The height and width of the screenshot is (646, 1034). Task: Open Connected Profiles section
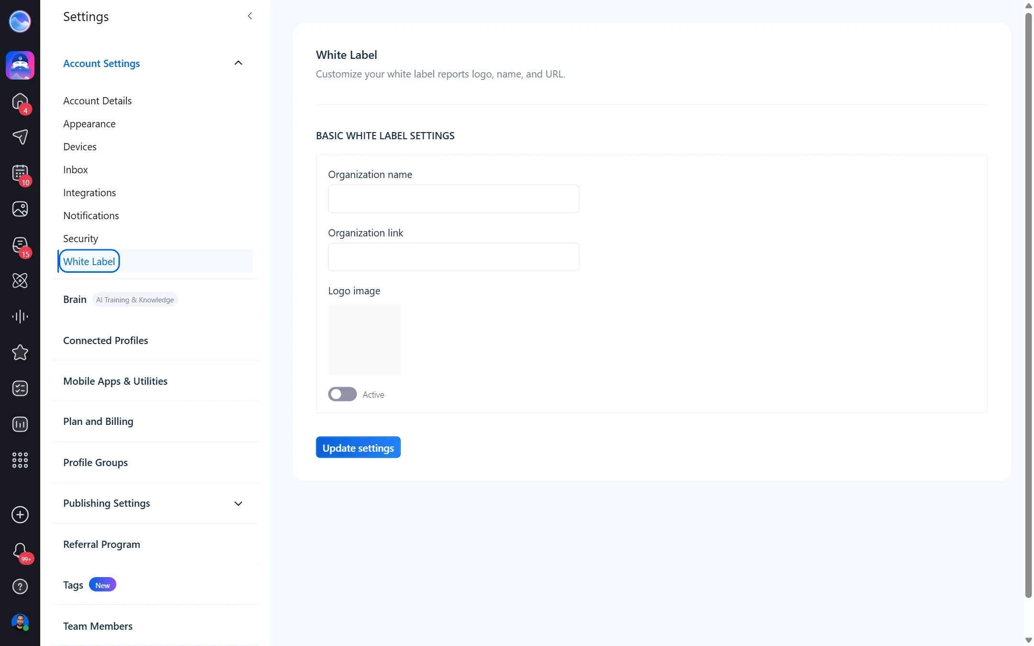click(106, 341)
